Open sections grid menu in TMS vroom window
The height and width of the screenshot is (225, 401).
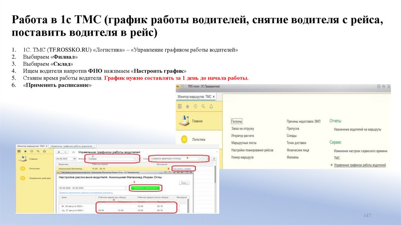pyautogui.click(x=179, y=106)
